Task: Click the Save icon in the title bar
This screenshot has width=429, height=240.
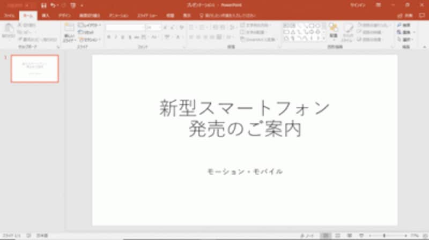Action: [43, 5]
